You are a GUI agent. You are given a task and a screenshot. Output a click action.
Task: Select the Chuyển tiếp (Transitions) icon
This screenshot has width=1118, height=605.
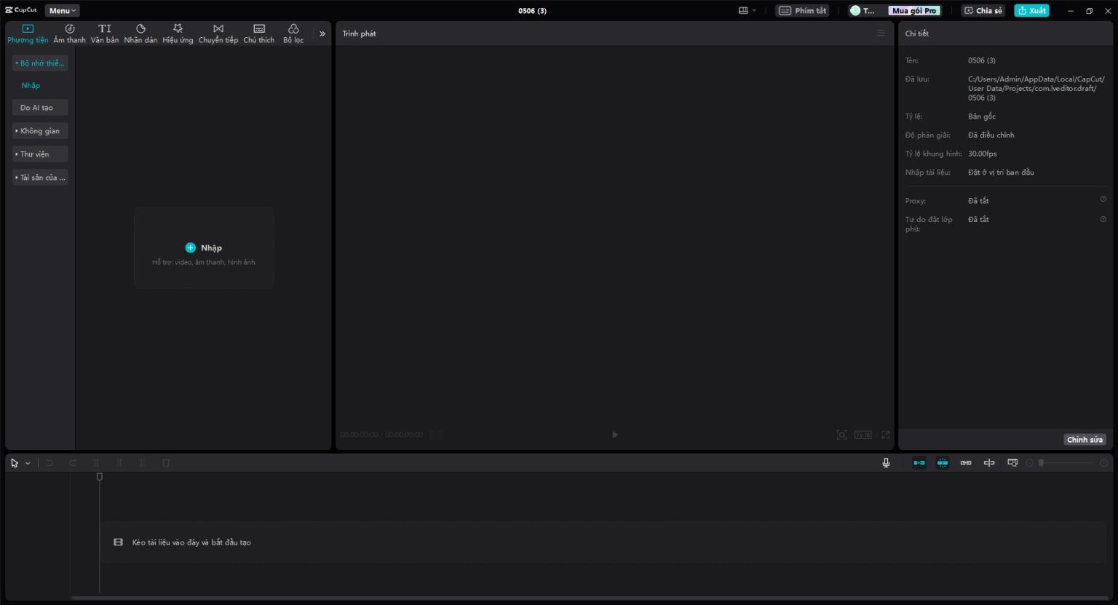218,33
